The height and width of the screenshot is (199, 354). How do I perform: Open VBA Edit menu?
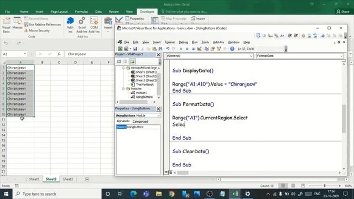pyautogui.click(x=136, y=42)
